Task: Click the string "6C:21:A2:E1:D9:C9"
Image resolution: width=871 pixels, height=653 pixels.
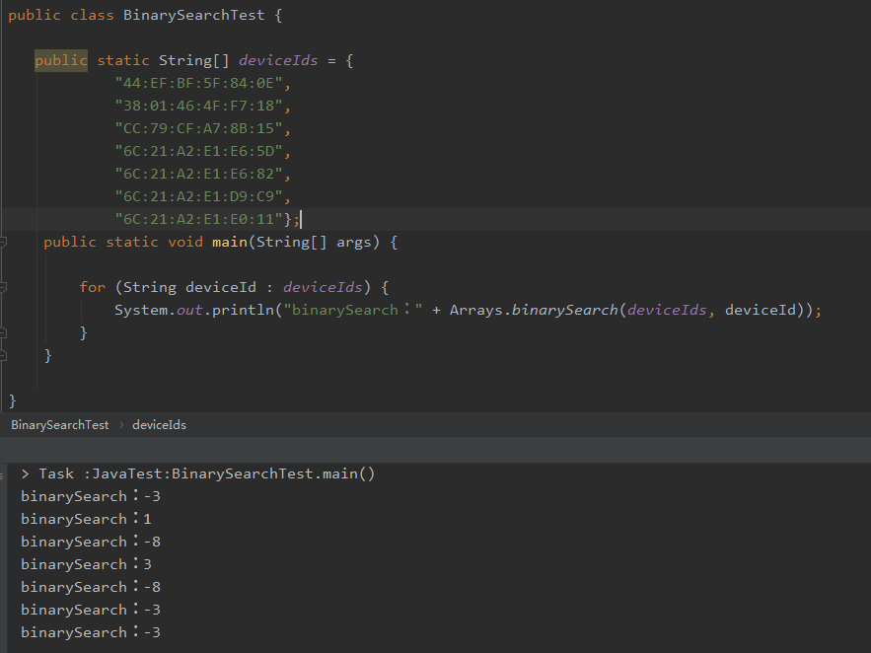Action: tap(199, 196)
